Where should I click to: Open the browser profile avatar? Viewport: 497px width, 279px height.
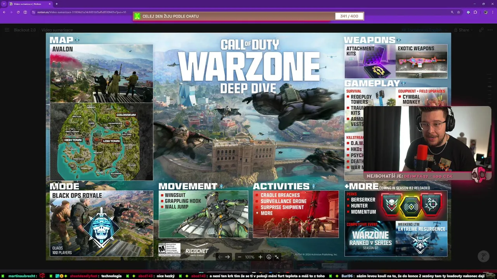(486, 12)
